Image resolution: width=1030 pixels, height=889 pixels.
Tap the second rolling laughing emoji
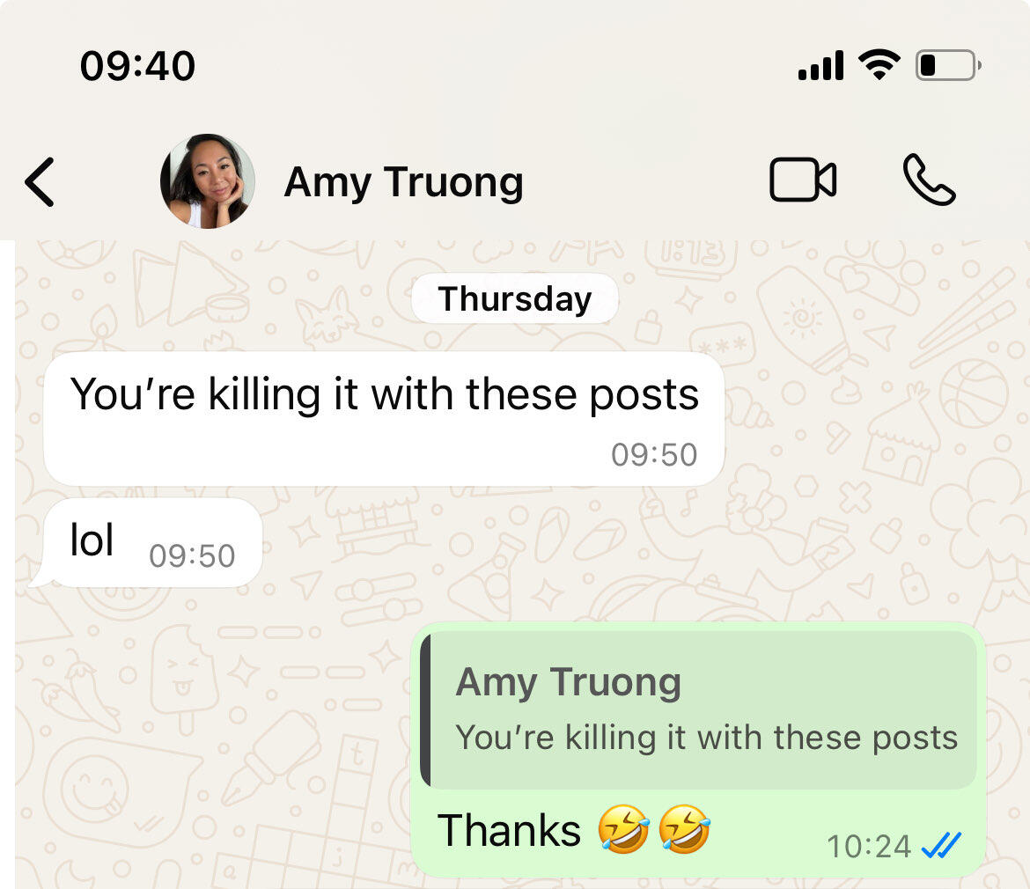[x=685, y=829]
